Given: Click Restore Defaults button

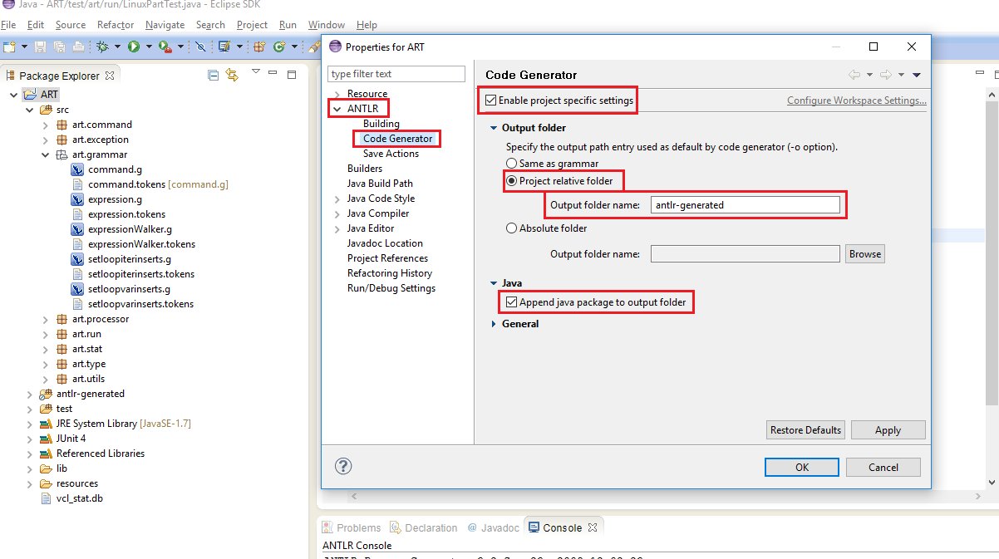Looking at the screenshot, I should point(805,429).
